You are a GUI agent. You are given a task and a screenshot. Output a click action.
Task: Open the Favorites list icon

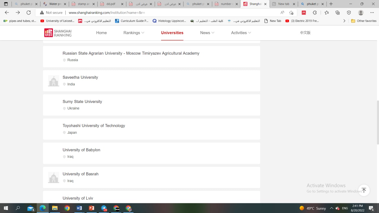tap(327, 13)
